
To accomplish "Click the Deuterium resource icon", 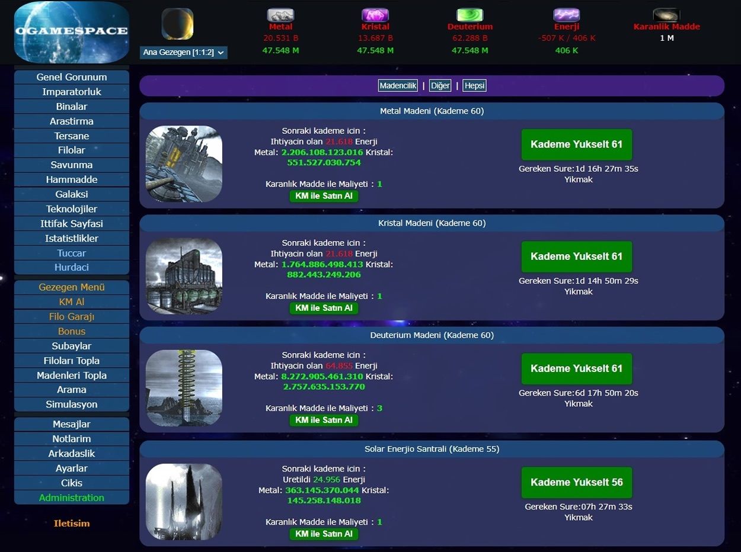I will coord(469,15).
